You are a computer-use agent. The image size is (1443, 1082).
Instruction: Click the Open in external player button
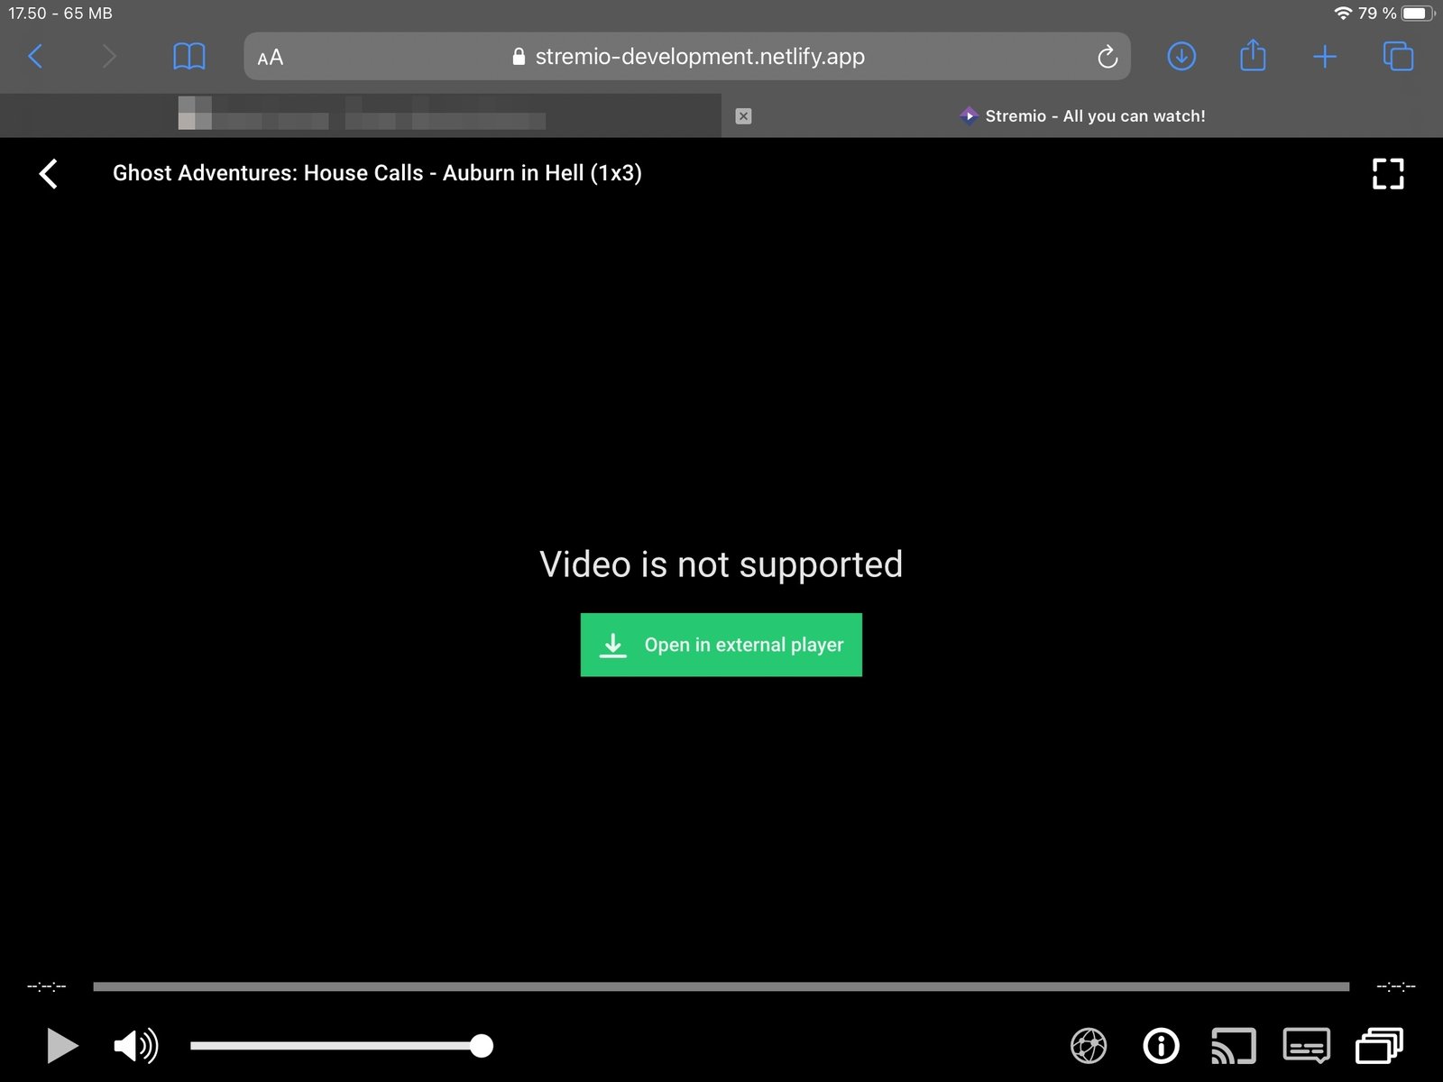click(721, 644)
